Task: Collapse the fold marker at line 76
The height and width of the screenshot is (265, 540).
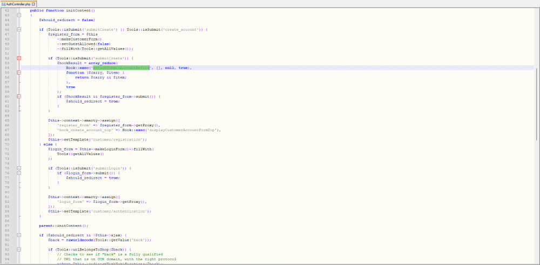Action: [x=18, y=173]
